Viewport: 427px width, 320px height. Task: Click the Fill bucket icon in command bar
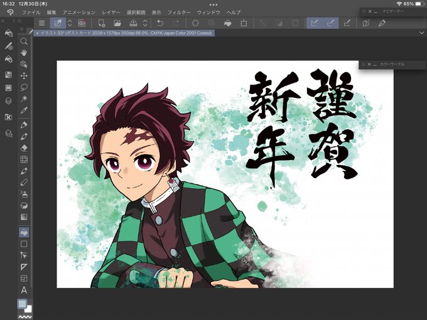click(x=228, y=23)
